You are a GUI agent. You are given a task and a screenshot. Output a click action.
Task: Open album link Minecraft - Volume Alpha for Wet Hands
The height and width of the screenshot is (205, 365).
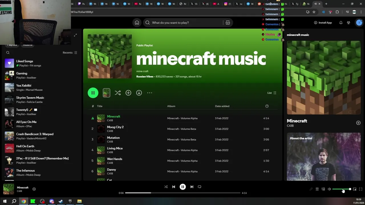pyautogui.click(x=182, y=161)
